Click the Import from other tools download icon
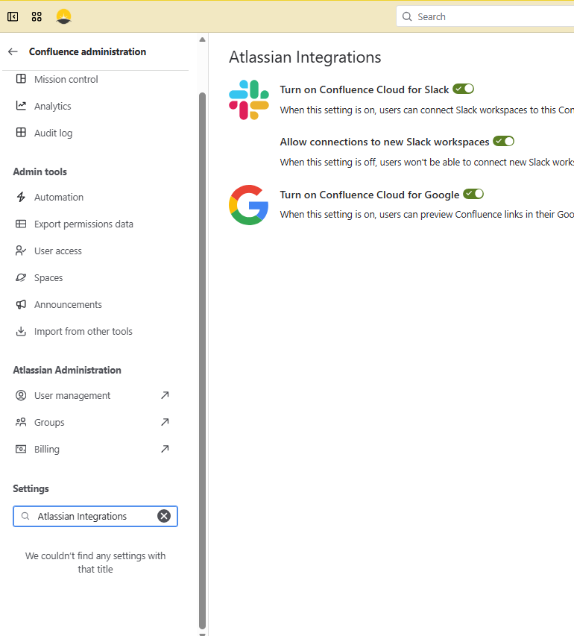This screenshot has width=574, height=636. (21, 331)
